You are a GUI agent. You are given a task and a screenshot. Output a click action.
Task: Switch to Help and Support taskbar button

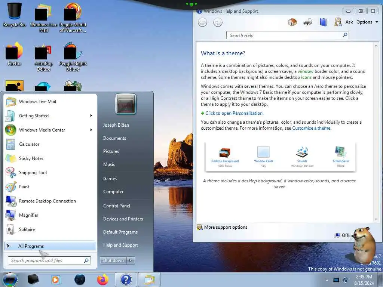point(126,280)
